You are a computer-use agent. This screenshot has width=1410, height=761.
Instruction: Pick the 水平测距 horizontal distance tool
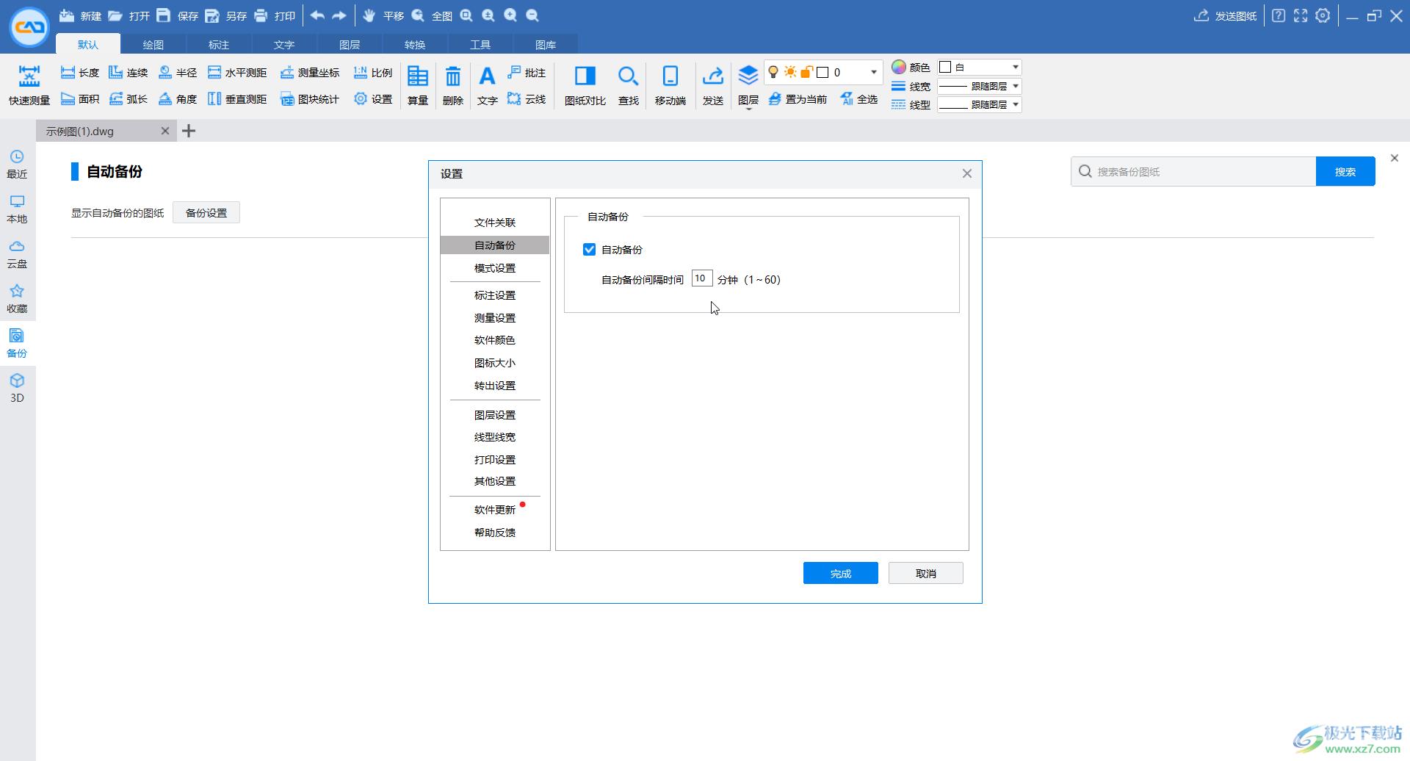click(236, 72)
